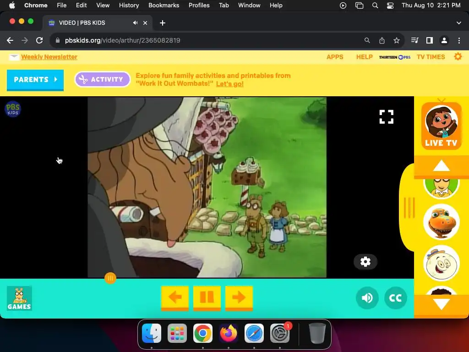
Task: Open the Bookmarks menu
Action: (x=164, y=5)
